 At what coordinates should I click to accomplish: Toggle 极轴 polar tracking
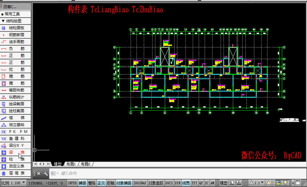point(110,183)
